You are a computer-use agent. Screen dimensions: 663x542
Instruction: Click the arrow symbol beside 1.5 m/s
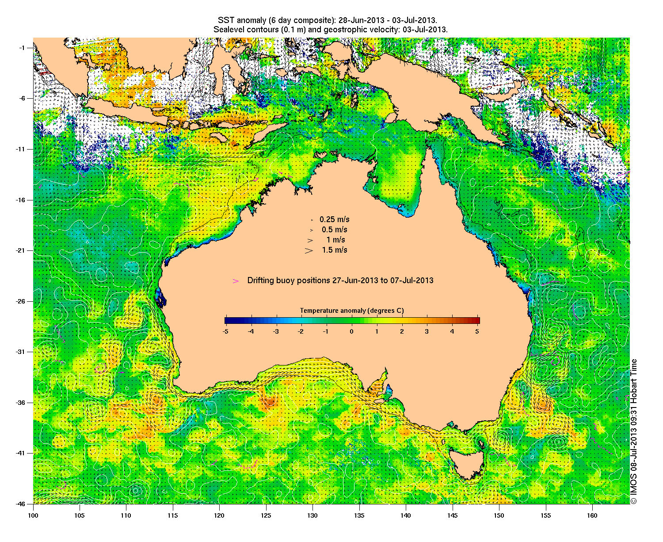coord(309,250)
